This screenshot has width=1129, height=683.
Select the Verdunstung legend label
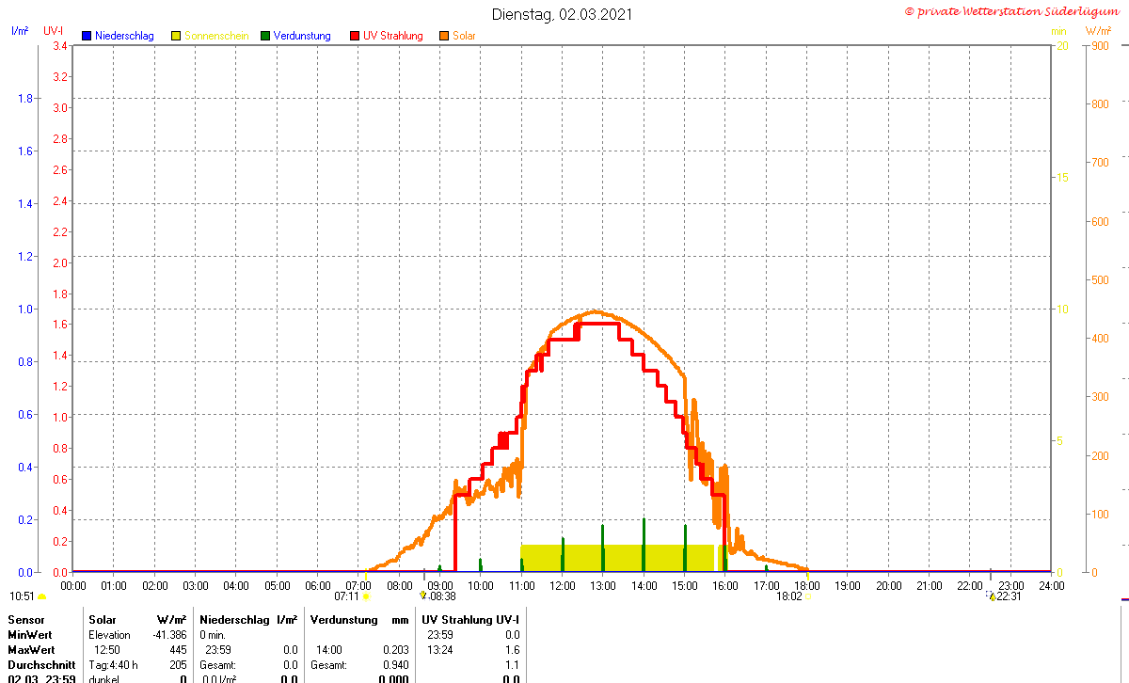tap(302, 36)
